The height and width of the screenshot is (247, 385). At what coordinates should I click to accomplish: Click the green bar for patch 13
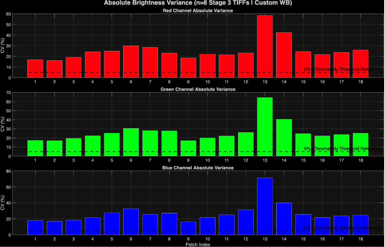pos(265,127)
